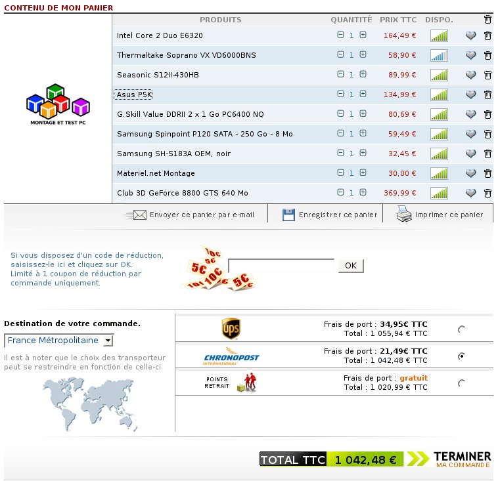
Task: Click the Points Retrait logo
Action: tap(231, 383)
